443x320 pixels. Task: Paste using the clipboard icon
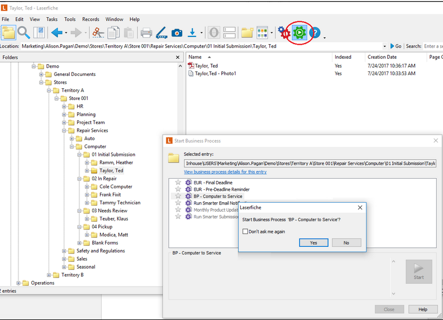click(128, 33)
